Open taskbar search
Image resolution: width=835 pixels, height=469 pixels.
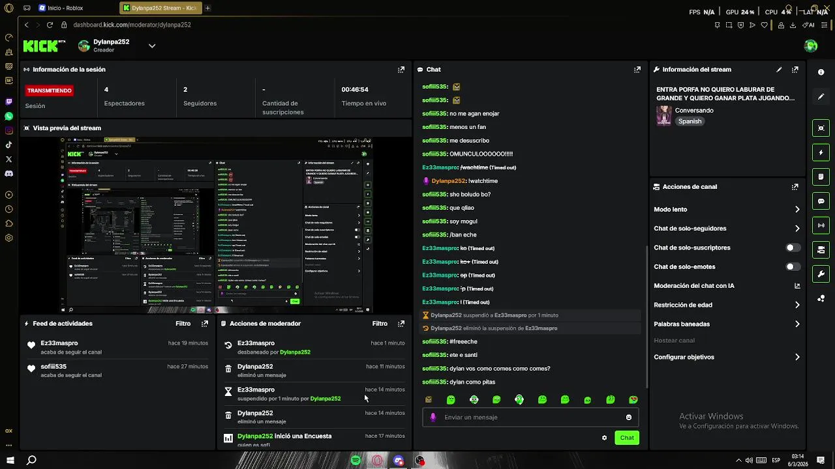point(31,461)
